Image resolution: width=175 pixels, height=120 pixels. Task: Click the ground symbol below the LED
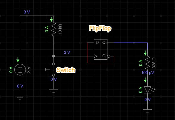coord(147,111)
